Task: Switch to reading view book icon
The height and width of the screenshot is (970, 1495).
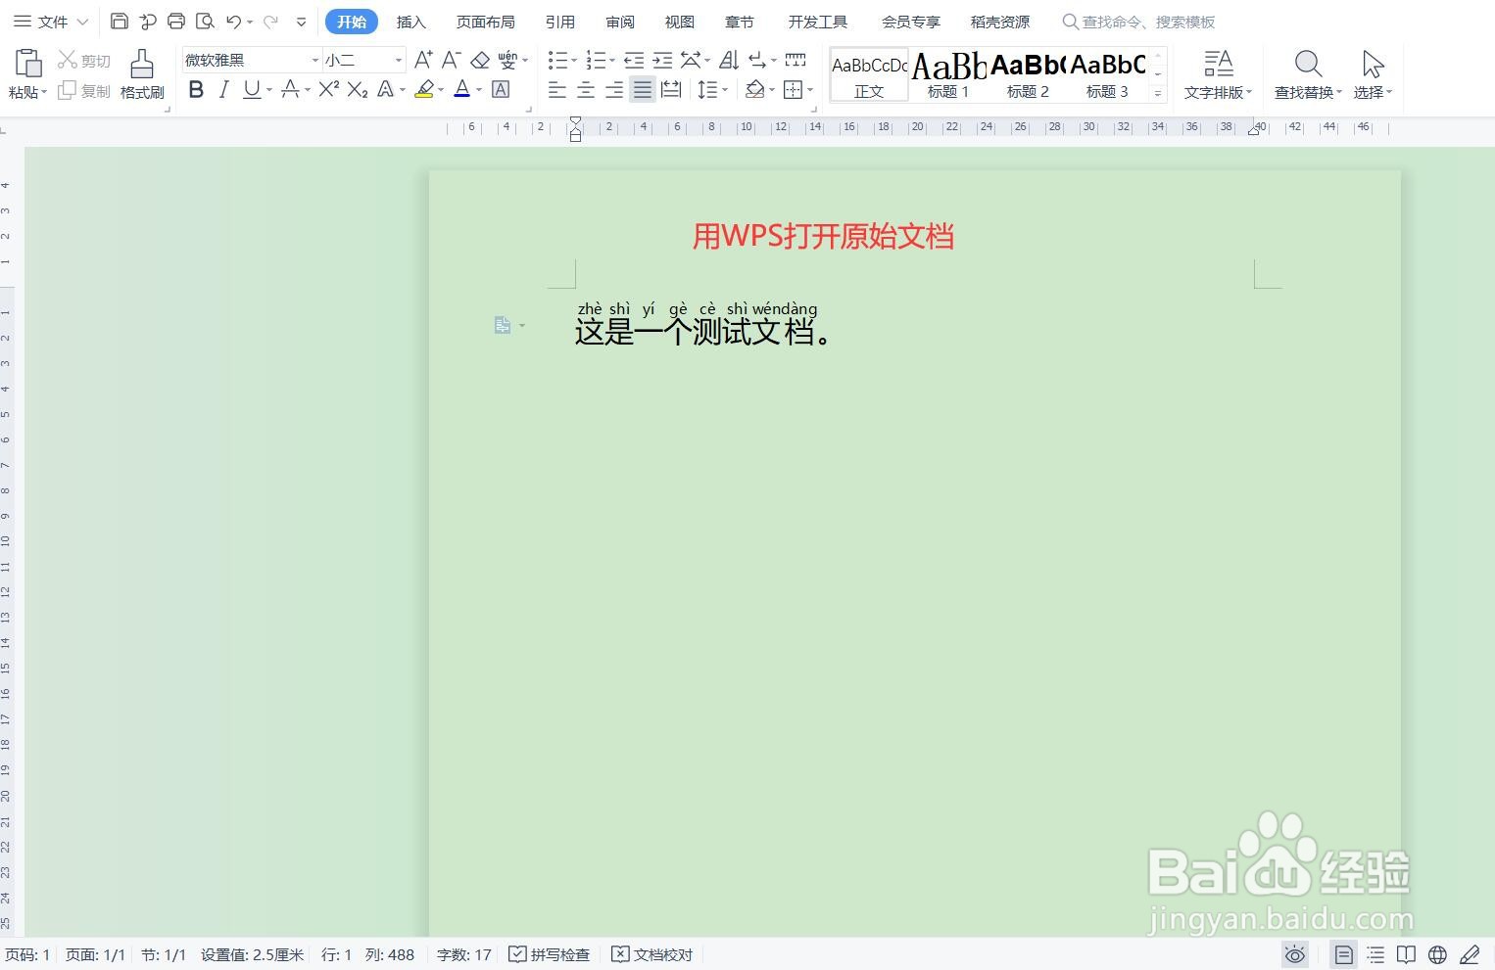Action: 1406,954
